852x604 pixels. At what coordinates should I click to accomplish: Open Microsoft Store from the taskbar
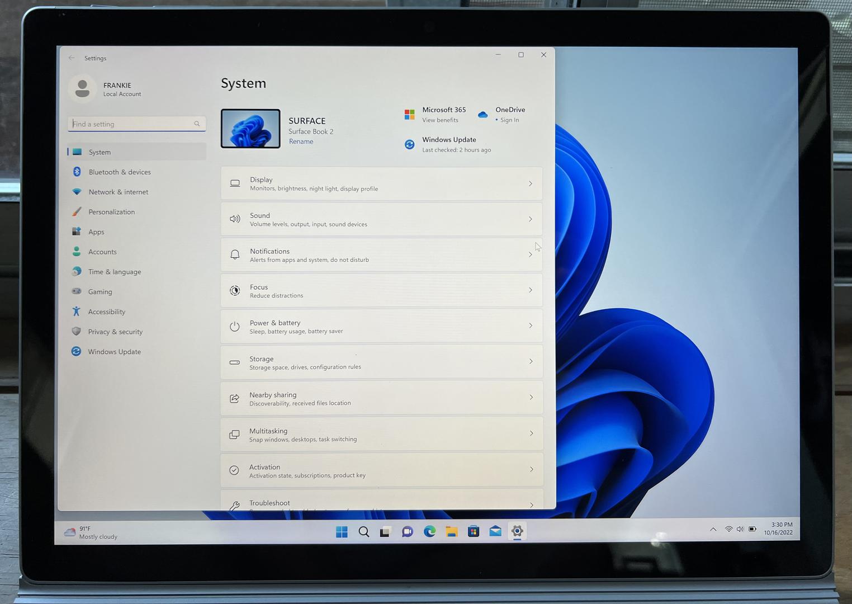(x=474, y=531)
